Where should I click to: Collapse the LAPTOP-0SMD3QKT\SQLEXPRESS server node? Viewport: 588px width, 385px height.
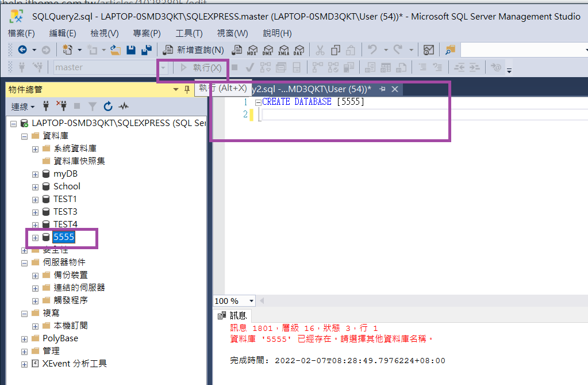[x=13, y=124]
